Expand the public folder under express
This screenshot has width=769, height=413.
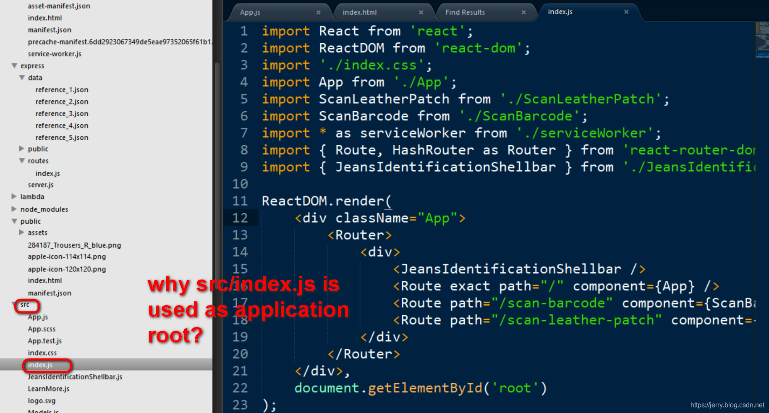click(22, 149)
